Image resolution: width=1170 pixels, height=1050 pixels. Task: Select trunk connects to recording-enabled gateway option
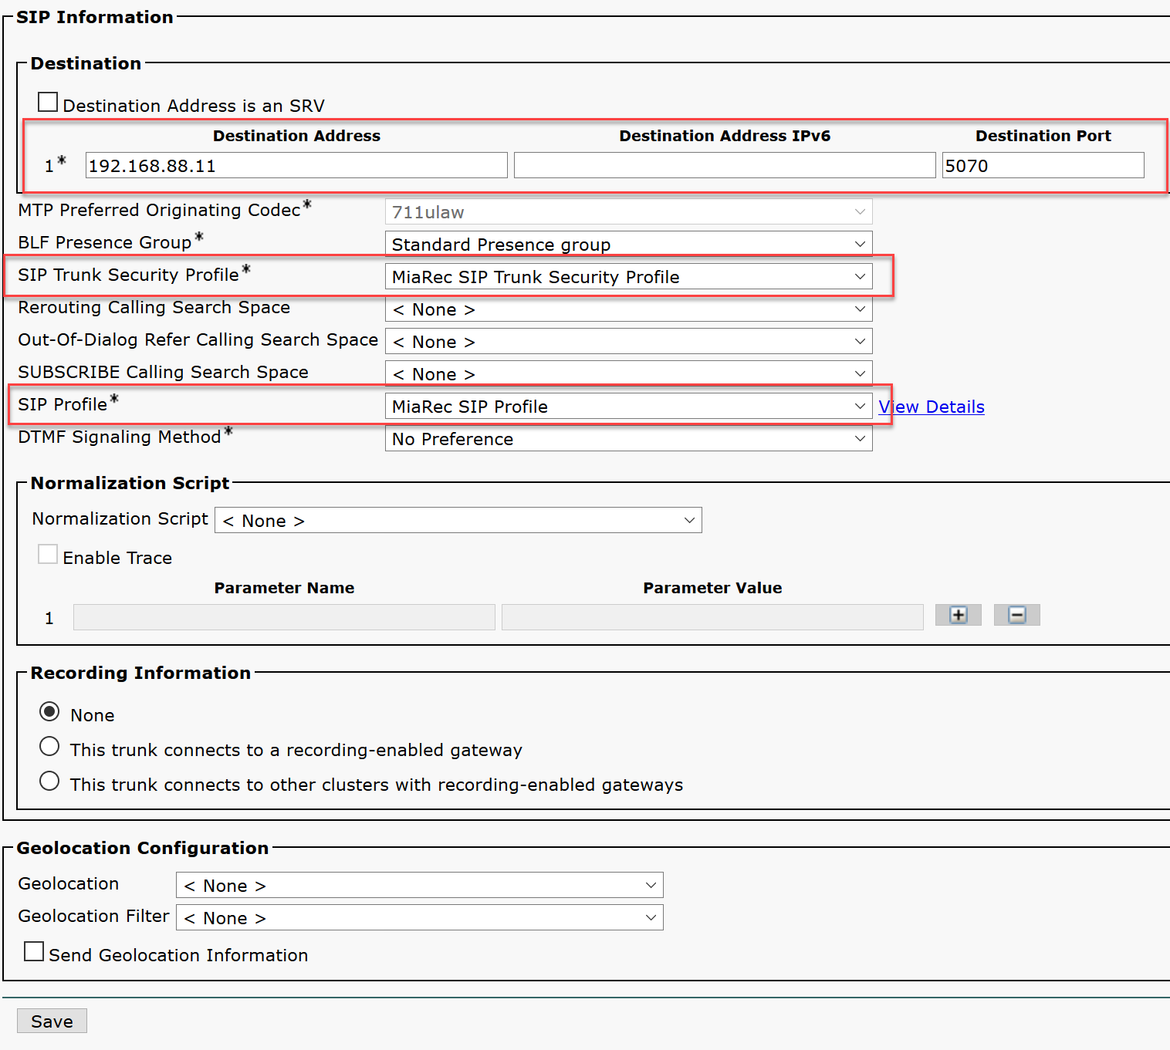click(49, 746)
